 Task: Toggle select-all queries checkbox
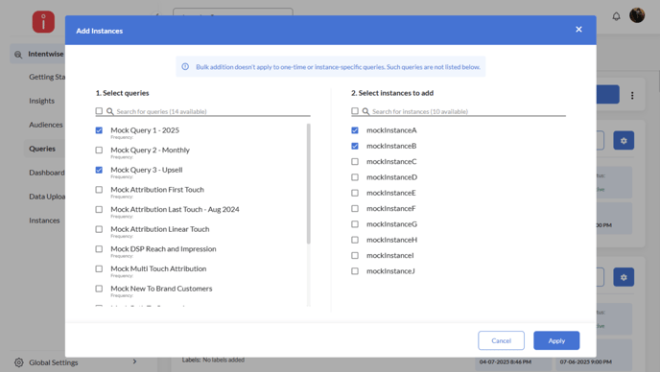pos(99,111)
